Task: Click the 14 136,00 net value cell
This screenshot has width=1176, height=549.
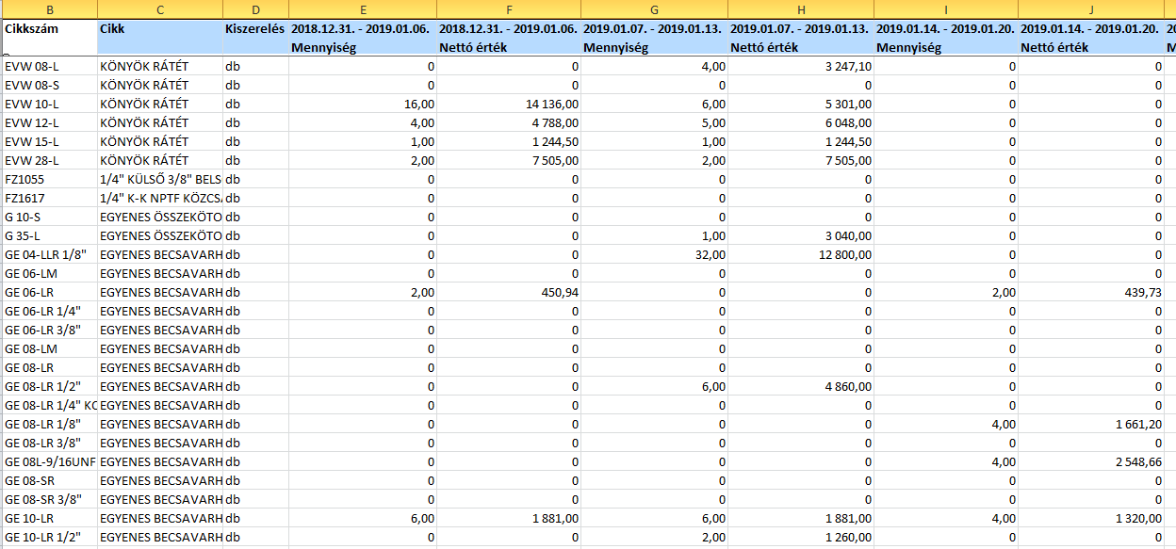Action: [x=509, y=105]
